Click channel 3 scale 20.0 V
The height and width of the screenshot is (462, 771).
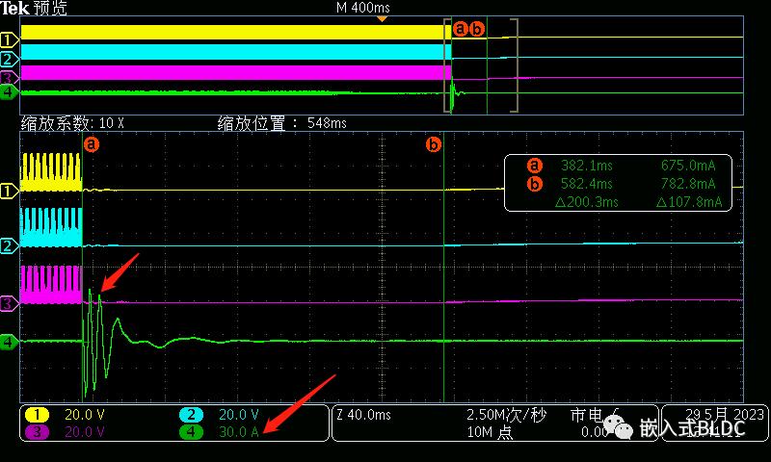pos(85,432)
